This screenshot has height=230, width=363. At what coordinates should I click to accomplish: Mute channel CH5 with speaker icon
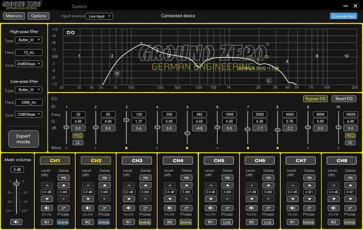pos(211,208)
